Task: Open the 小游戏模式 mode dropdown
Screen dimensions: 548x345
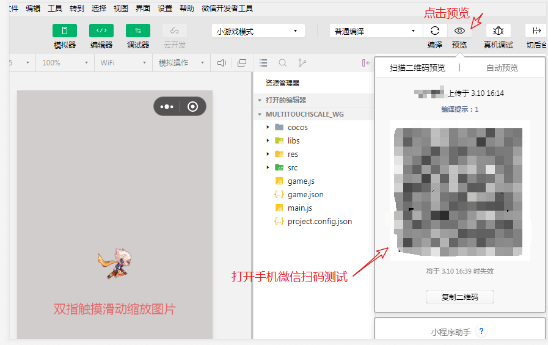Action: point(258,31)
